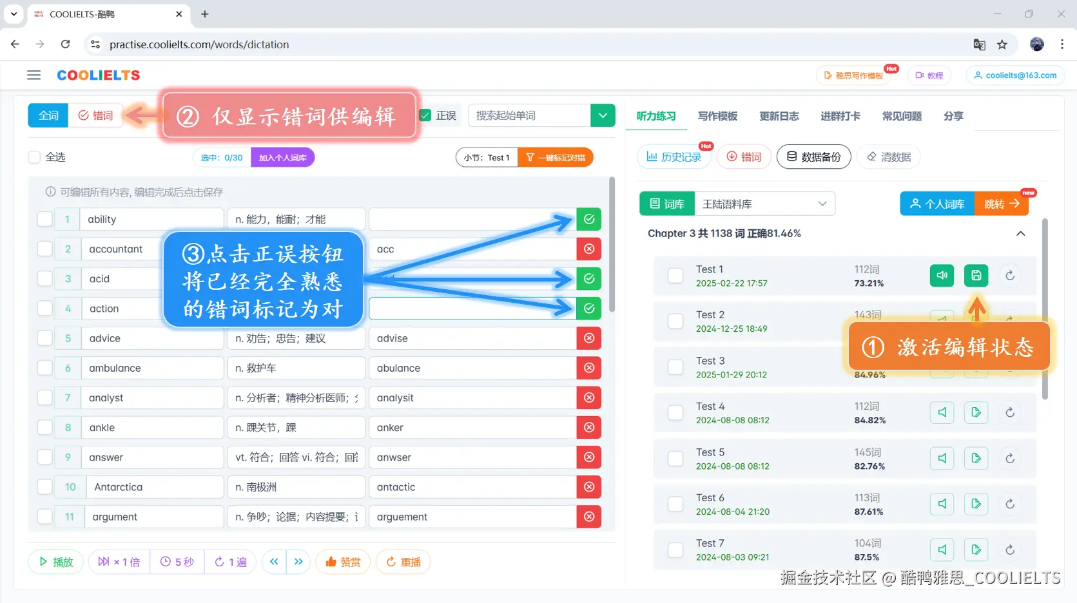
Task: Open the 小节: Test 1 section selector
Action: 487,157
